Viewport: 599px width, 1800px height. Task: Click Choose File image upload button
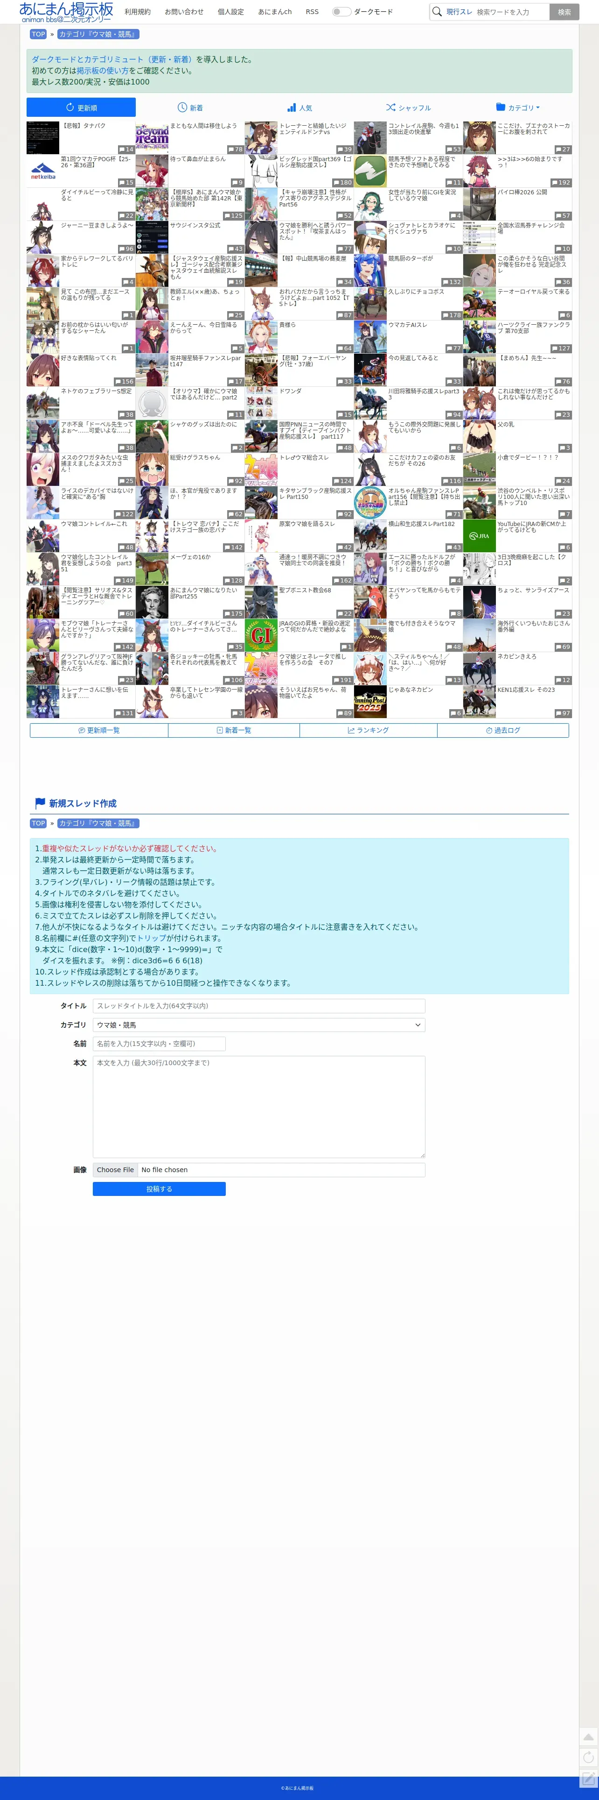click(115, 1170)
